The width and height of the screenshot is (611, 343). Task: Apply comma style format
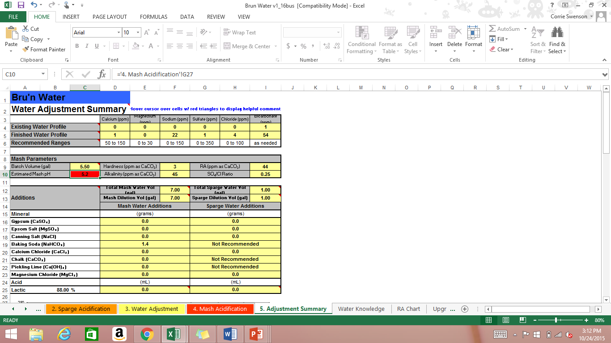click(313, 46)
